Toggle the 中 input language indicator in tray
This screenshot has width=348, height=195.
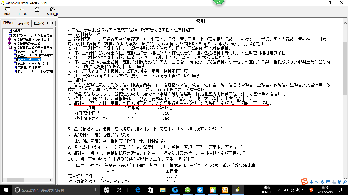click(304, 190)
